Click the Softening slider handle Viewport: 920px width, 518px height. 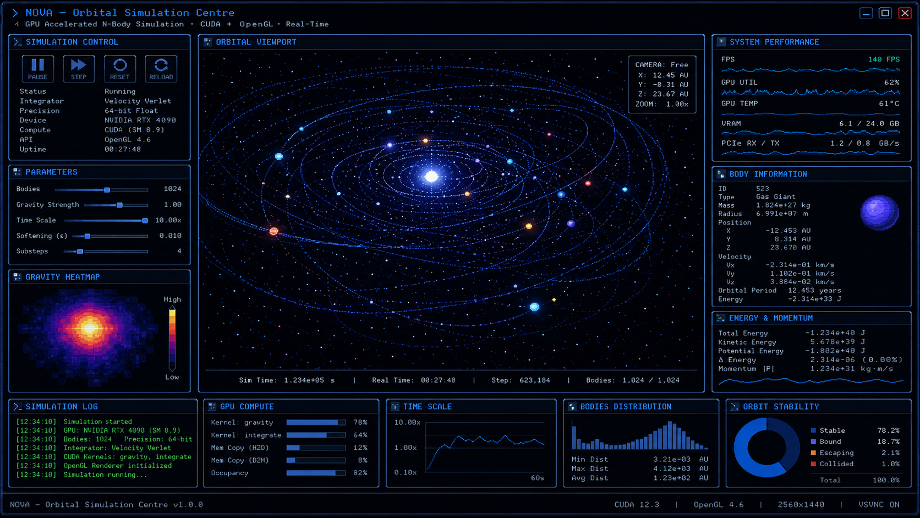[x=87, y=236]
